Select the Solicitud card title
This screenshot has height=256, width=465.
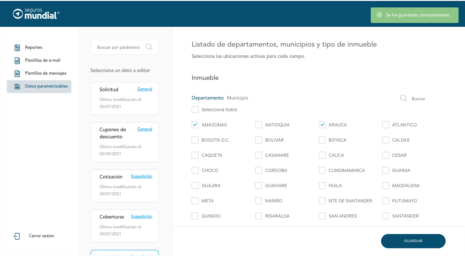tap(109, 90)
